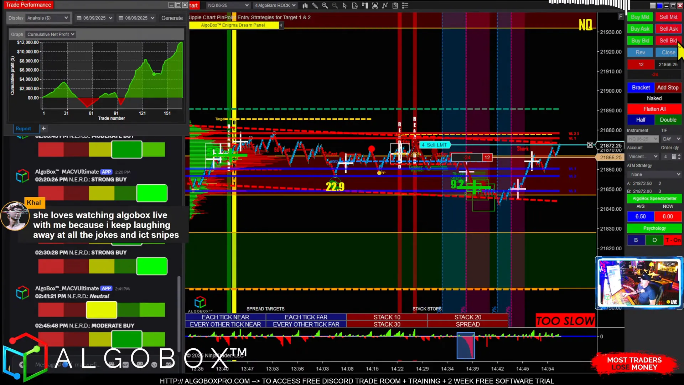Toggle EVERY OTHER TICK FAR option
The width and height of the screenshot is (684, 385).
306,324
